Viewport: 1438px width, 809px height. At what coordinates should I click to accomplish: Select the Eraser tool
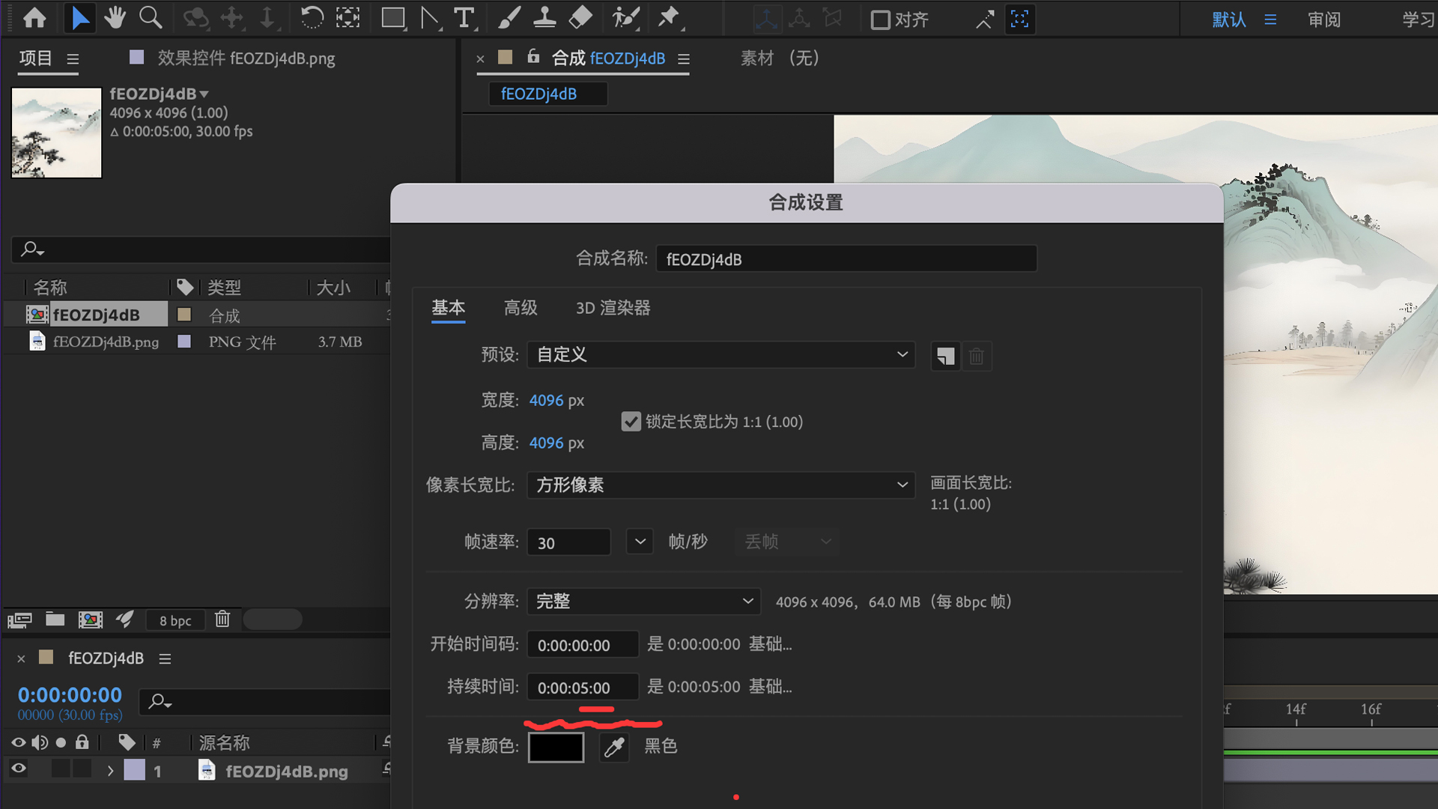click(580, 18)
